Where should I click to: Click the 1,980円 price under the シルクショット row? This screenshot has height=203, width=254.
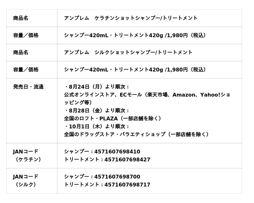(x=177, y=70)
